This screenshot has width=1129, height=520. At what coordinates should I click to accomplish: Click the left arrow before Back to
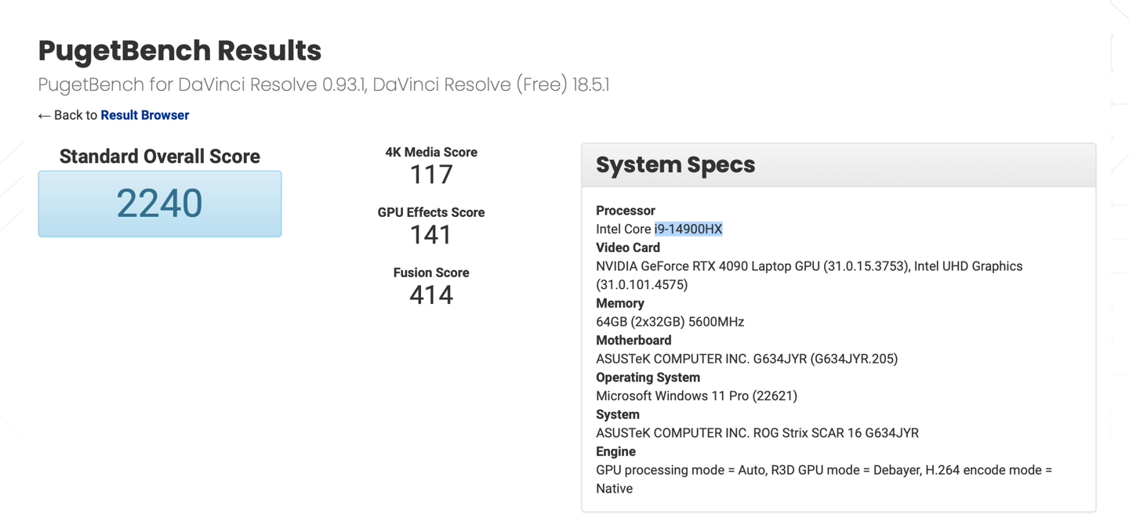click(44, 116)
